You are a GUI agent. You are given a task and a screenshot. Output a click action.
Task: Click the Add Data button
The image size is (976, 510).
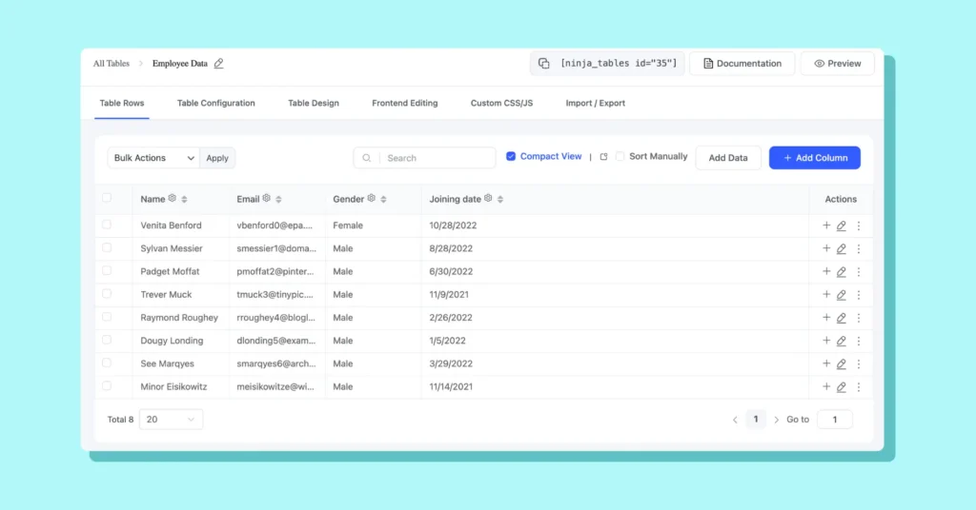pyautogui.click(x=727, y=158)
